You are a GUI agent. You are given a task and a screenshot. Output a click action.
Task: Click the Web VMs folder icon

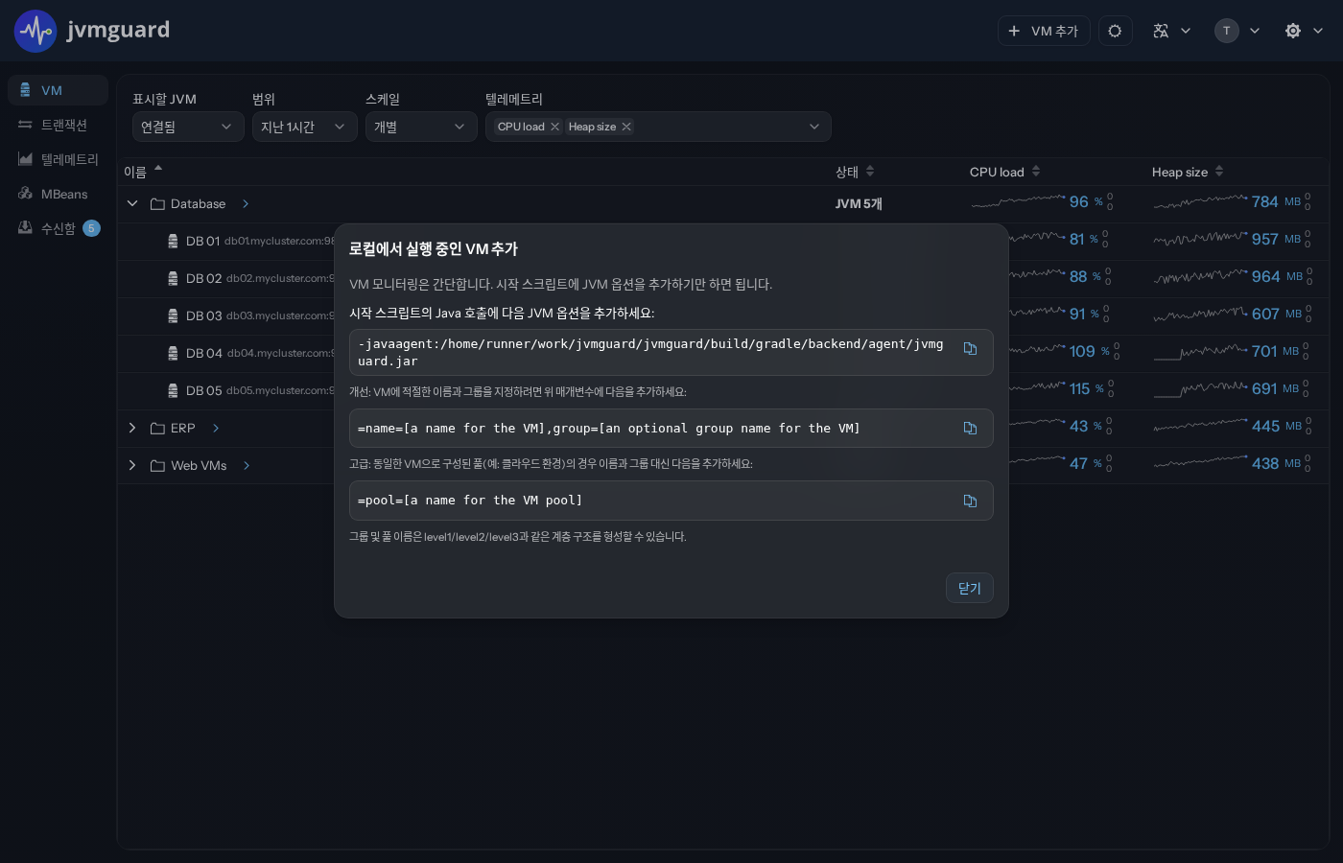pos(157,466)
